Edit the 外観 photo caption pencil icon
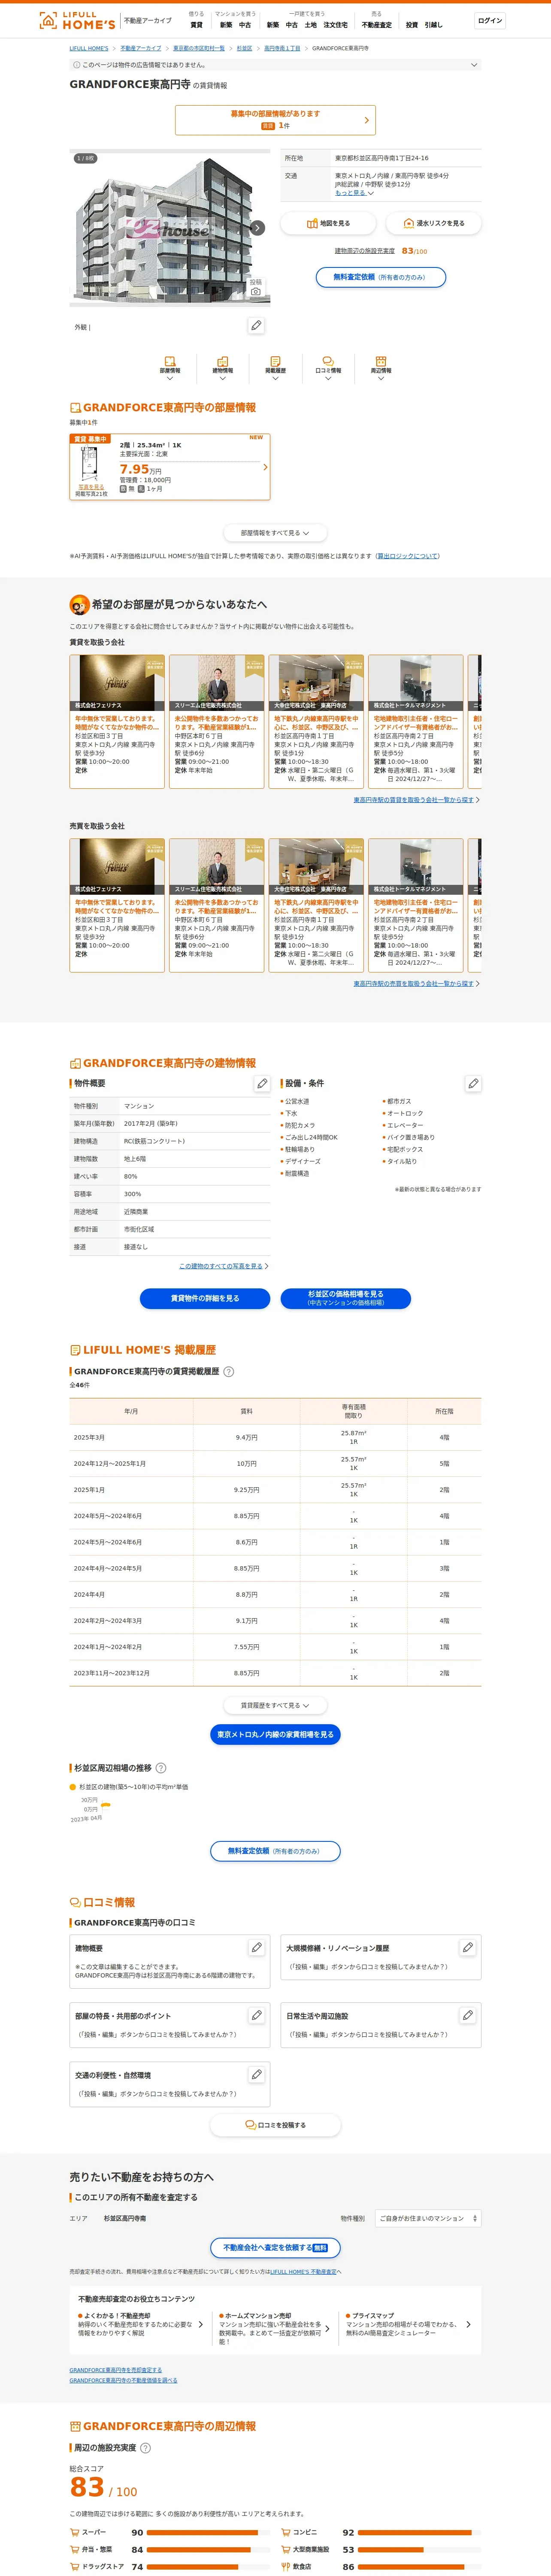551x2576 pixels. [256, 326]
